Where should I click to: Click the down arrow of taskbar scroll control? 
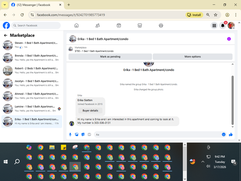click(185, 179)
